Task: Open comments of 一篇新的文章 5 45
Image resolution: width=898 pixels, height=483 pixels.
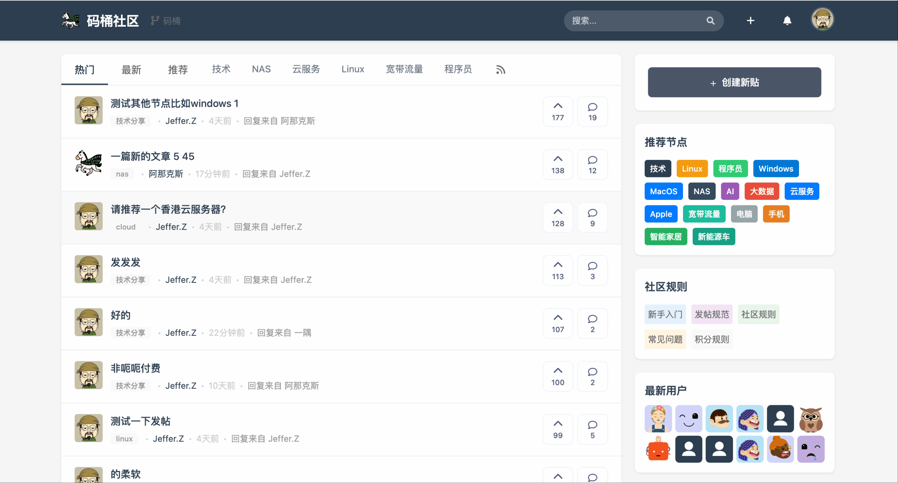Action: [x=592, y=164]
